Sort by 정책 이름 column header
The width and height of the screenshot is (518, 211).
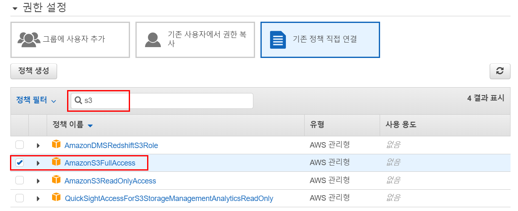click(73, 125)
